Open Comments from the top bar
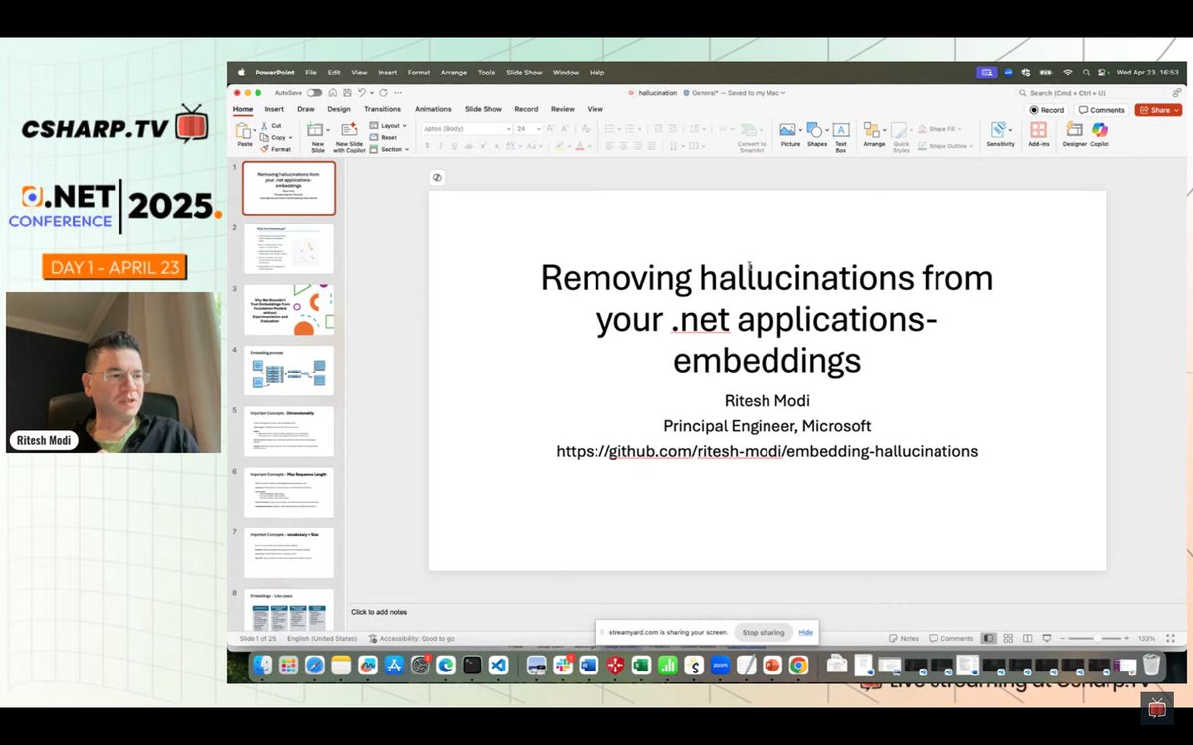The height and width of the screenshot is (745, 1193). point(1102,110)
